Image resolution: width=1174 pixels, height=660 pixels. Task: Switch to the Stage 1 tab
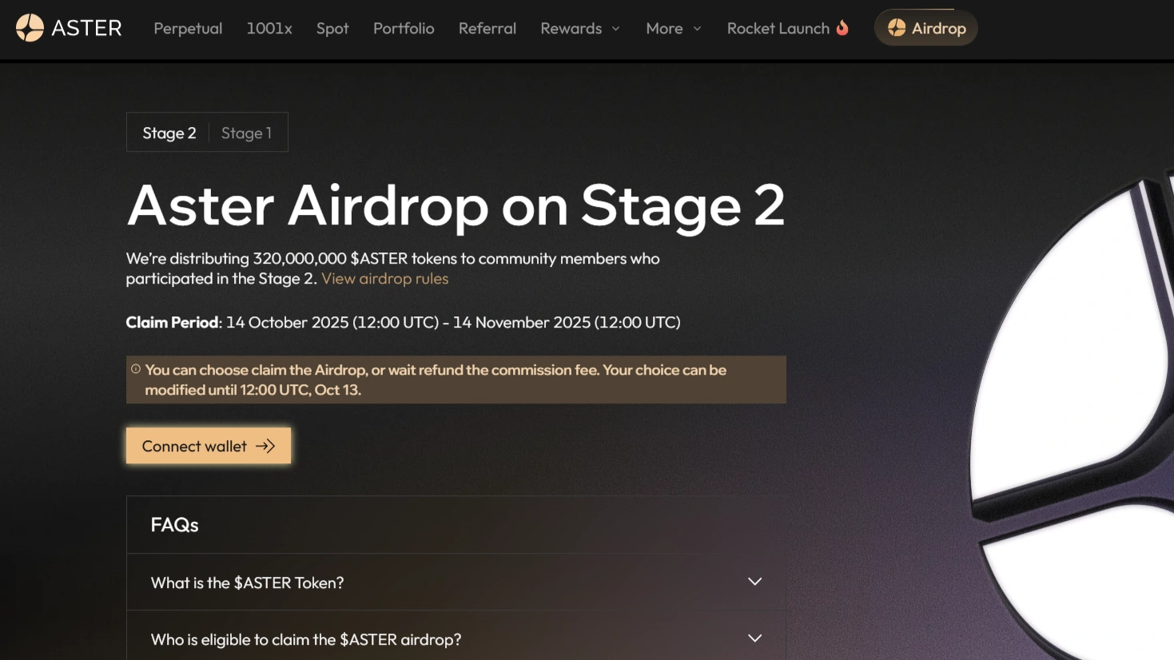[x=246, y=133]
